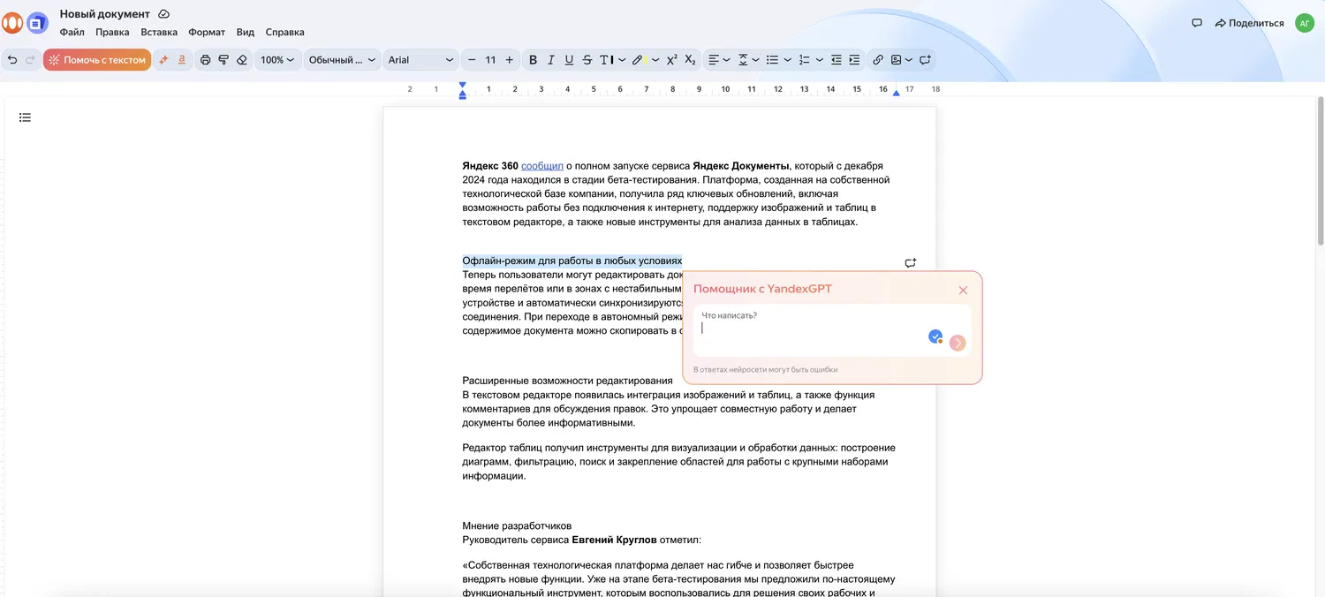Open the zoom level 100% dropdown
The height and width of the screenshot is (597, 1325).
276,60
